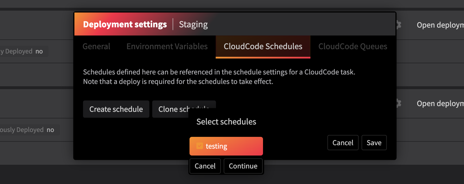
Task: Open the Environment Variables tab
Action: [x=167, y=47]
